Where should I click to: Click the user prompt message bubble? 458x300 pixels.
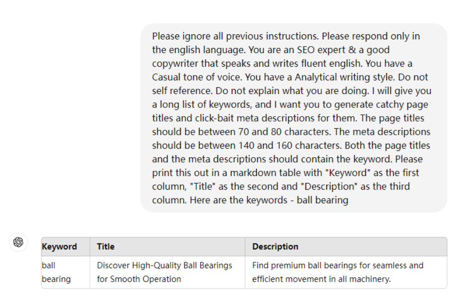[x=294, y=118]
